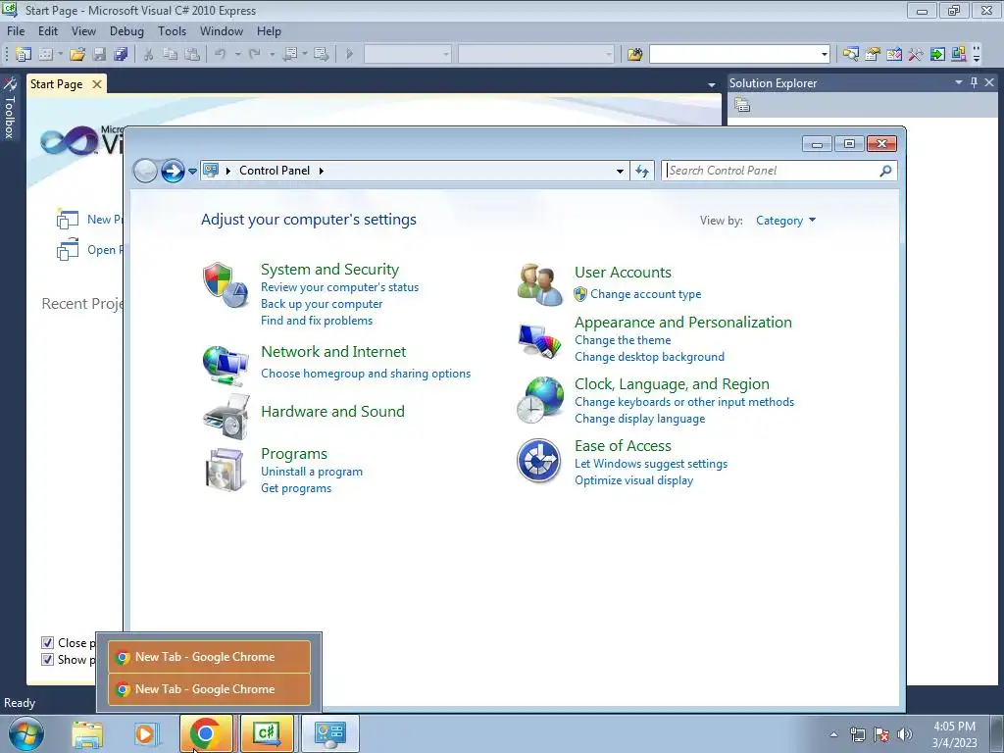Click the Windows Start button
This screenshot has width=1004, height=753.
(x=26, y=733)
